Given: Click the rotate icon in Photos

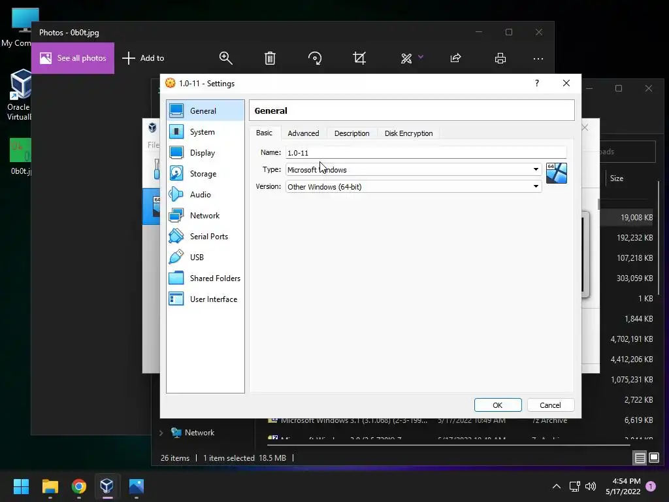Looking at the screenshot, I should point(315,58).
